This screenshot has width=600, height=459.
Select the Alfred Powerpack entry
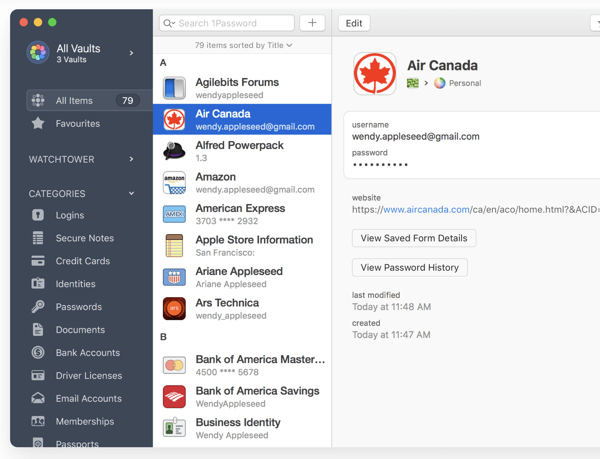pos(242,151)
